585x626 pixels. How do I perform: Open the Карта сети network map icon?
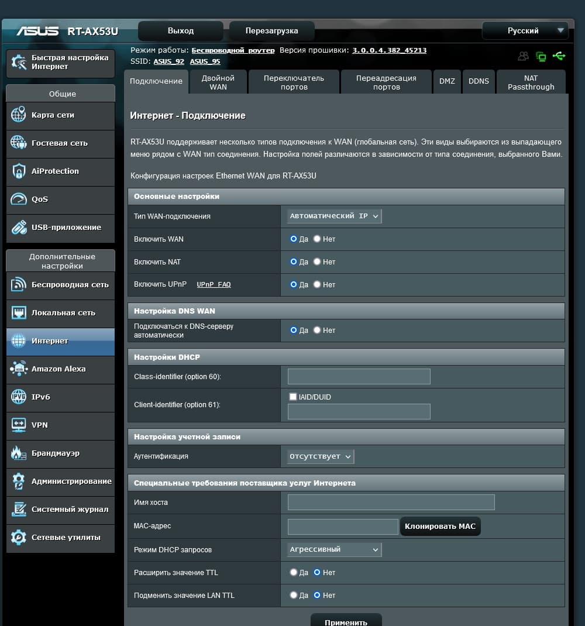point(18,115)
